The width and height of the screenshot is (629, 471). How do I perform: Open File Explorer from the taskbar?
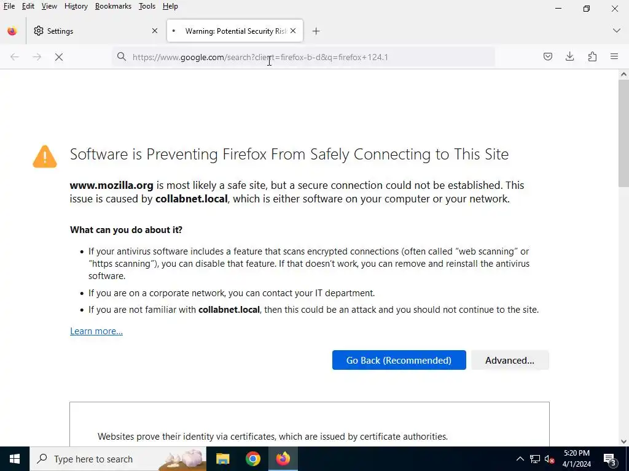[x=223, y=459]
